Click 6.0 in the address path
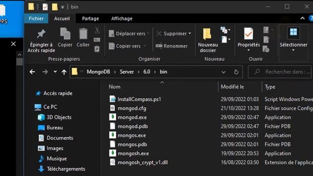Viewport: 313px width, 176px height. tap(147, 72)
